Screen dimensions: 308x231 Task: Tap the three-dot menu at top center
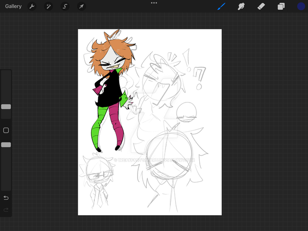[154, 3]
